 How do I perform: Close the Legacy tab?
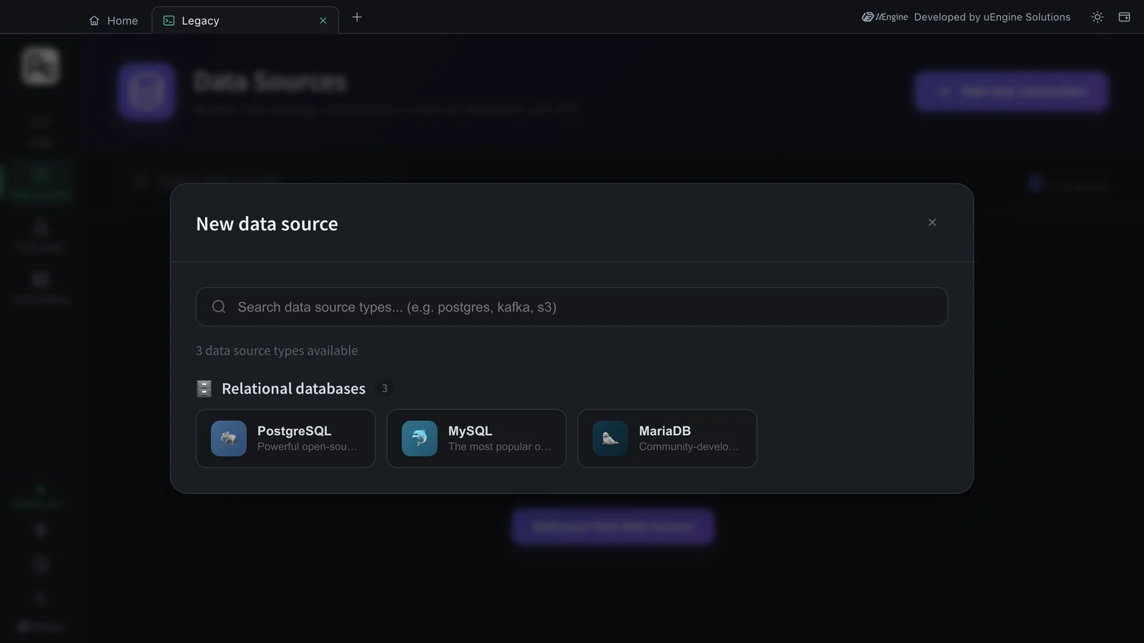click(323, 21)
